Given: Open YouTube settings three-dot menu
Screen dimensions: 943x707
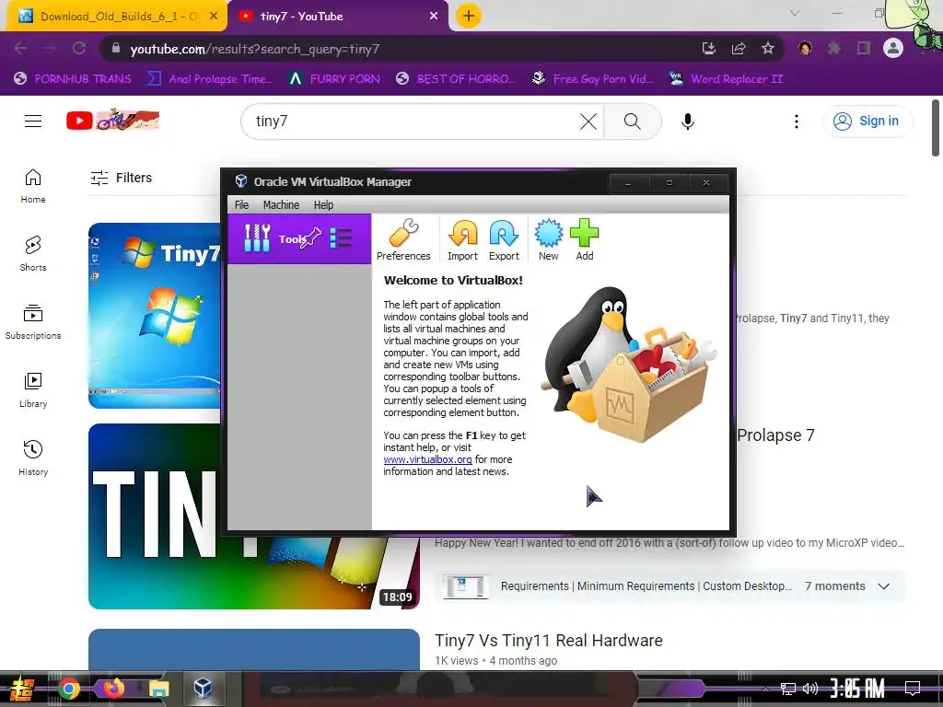Looking at the screenshot, I should (797, 122).
